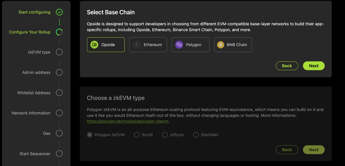This screenshot has width=345, height=166.
Task: Click the Ethereum logo icon
Action: pyautogui.click(x=137, y=45)
